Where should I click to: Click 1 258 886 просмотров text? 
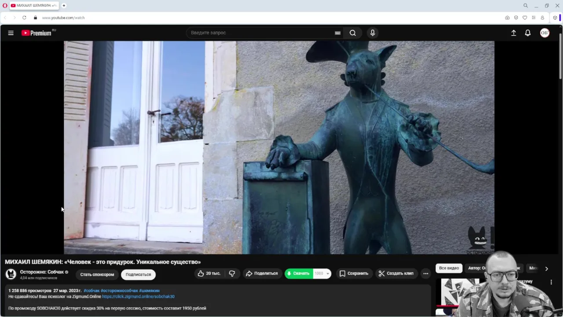point(30,291)
